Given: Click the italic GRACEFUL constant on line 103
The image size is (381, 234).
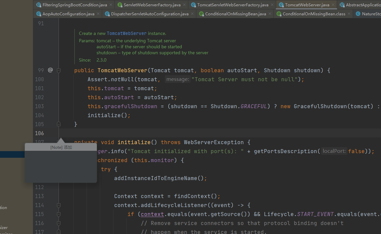Looking at the screenshot, I should [254, 107].
